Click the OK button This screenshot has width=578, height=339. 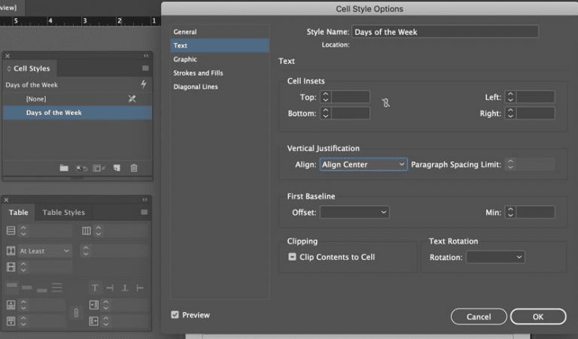point(537,316)
